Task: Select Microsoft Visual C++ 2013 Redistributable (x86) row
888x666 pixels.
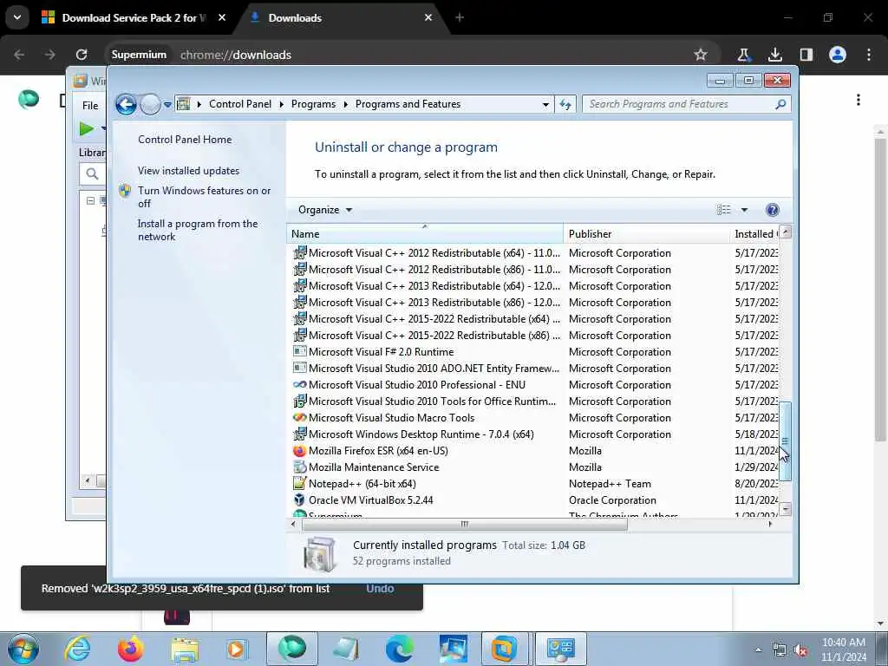Action: tap(532, 303)
